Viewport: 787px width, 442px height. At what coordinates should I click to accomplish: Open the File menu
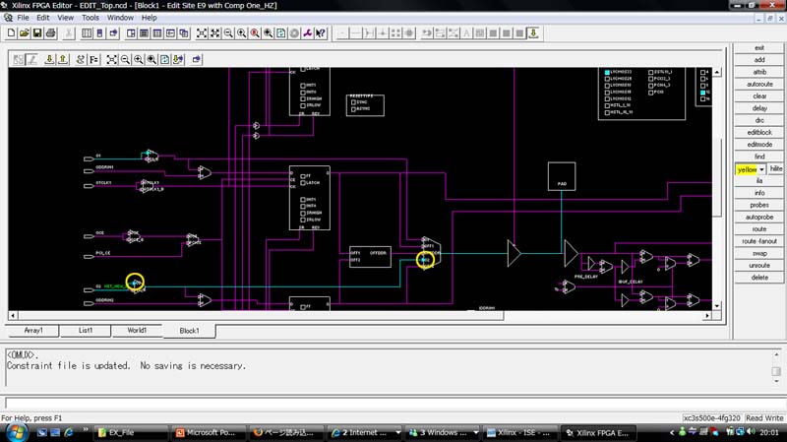(23, 18)
